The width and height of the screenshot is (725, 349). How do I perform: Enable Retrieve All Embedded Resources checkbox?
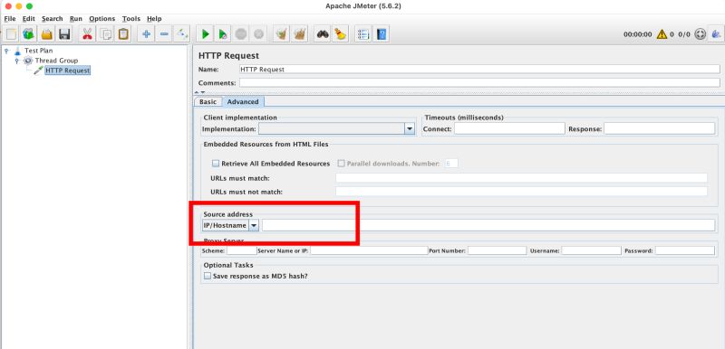click(216, 164)
